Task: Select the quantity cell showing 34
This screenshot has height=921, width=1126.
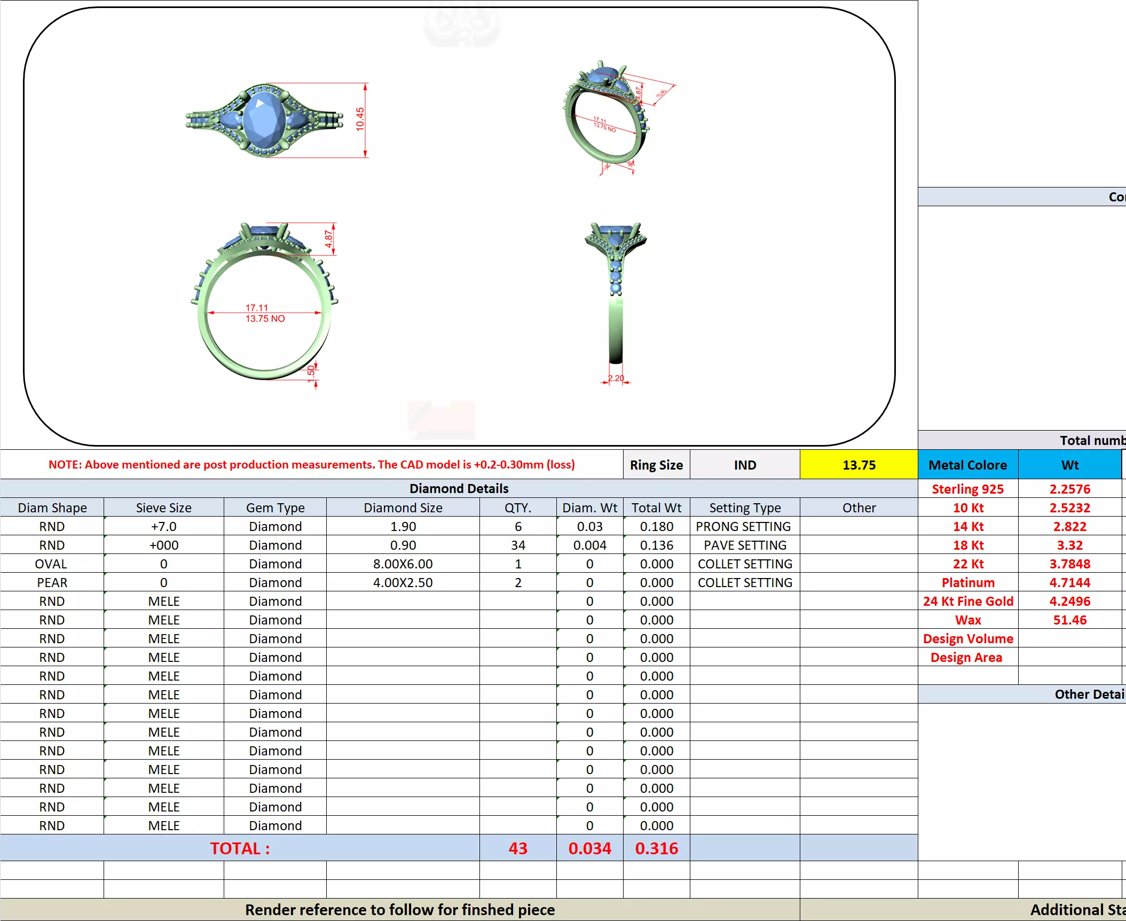Action: click(517, 545)
